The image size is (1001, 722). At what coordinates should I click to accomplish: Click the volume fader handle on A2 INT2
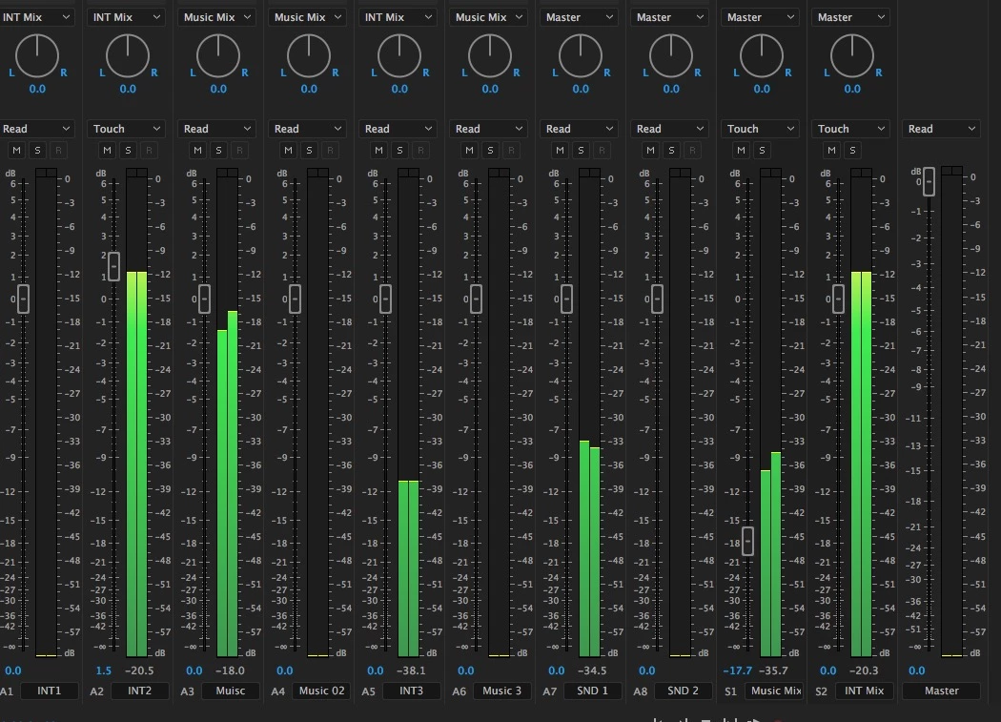[113, 266]
